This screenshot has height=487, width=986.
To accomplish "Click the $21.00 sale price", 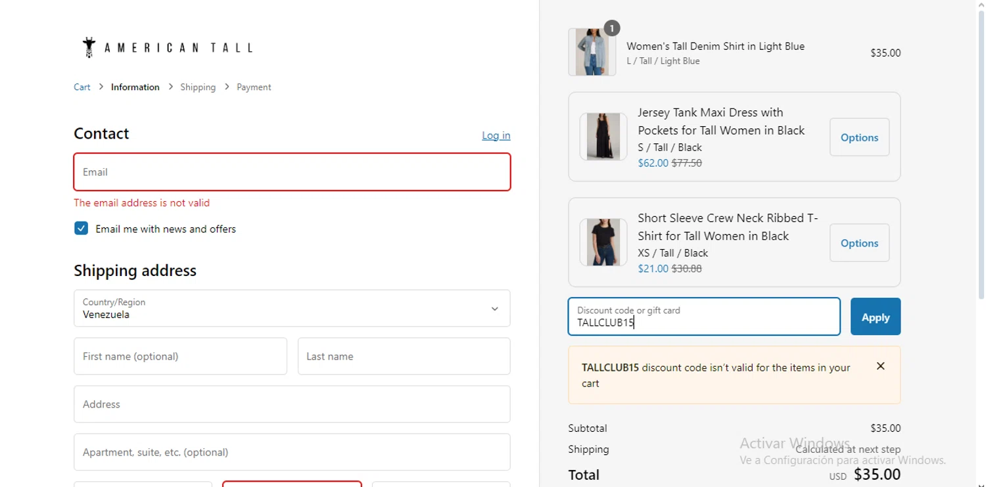I will click(653, 269).
